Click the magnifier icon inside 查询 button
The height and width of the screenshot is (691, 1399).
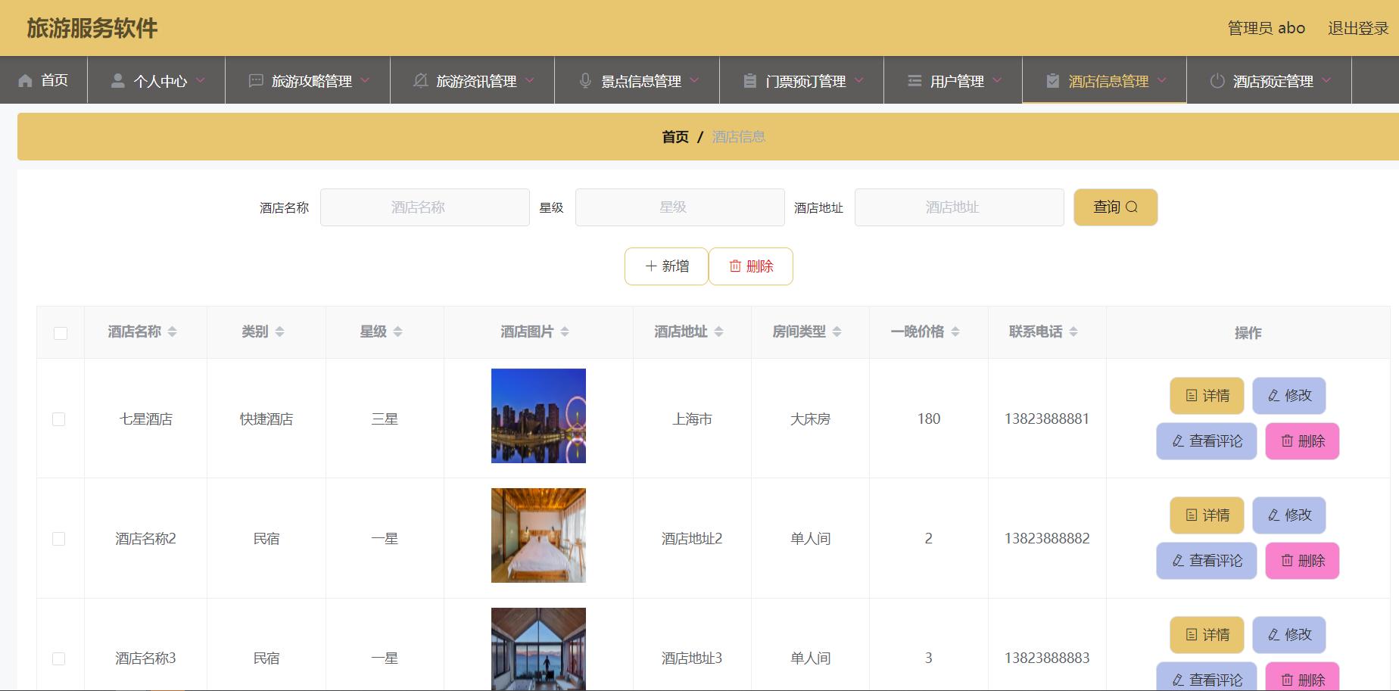[x=1133, y=207]
